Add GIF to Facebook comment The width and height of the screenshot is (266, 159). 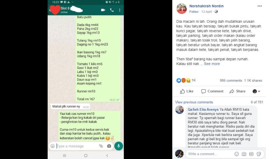(251, 154)
